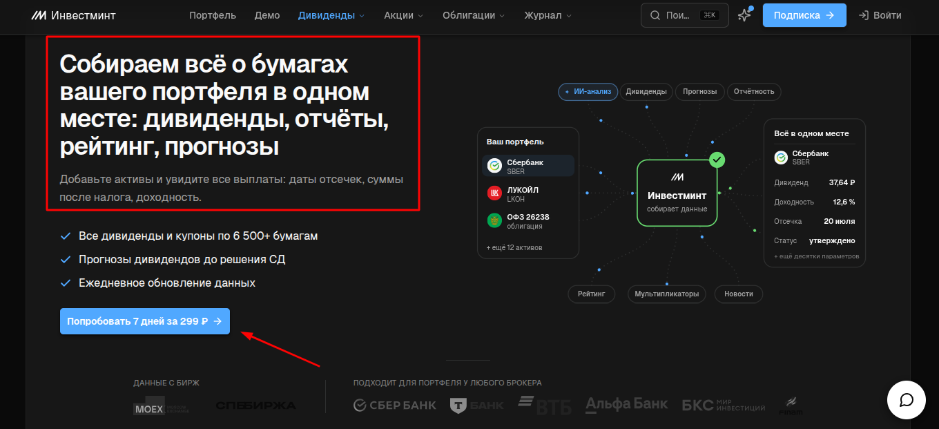Select the Новости chip

[739, 294]
